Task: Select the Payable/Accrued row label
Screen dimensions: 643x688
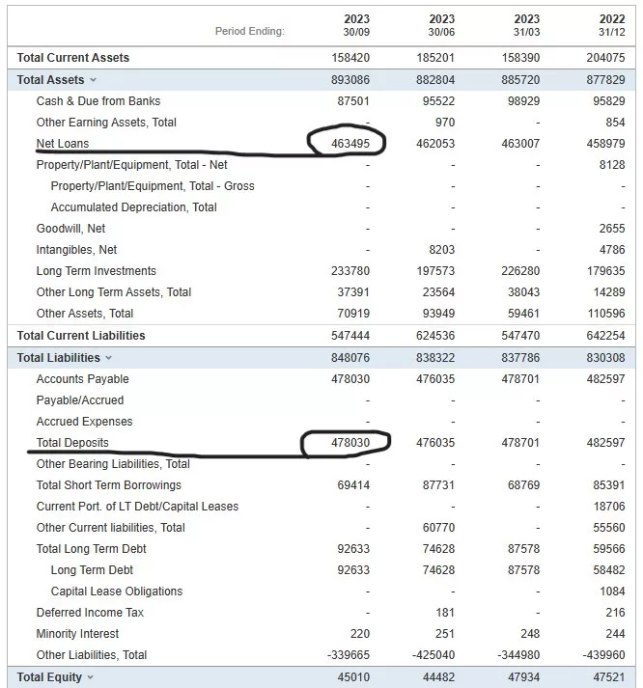Action: coord(80,399)
